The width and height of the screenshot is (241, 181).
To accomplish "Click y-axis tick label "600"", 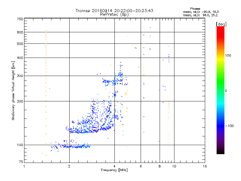I will pyautogui.click(x=20, y=32).
